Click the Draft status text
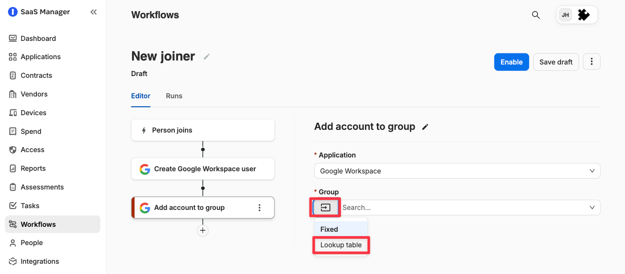Image resolution: width=625 pixels, height=274 pixels. click(139, 73)
